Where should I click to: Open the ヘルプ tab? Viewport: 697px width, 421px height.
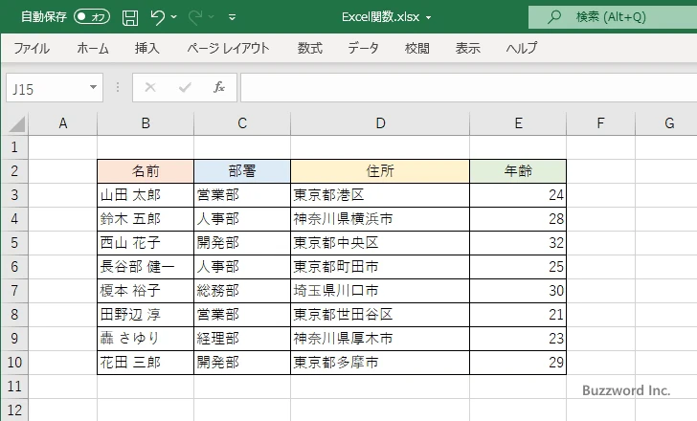522,48
